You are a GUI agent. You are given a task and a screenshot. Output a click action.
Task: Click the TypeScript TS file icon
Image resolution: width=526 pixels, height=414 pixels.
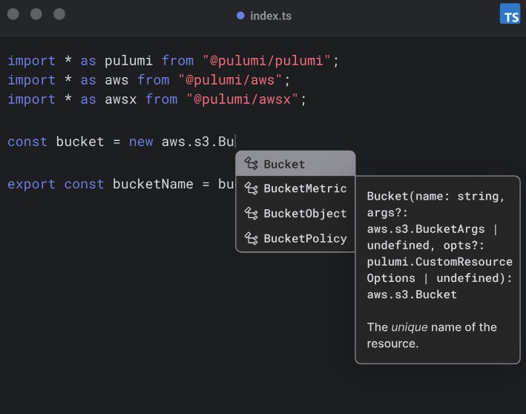[x=510, y=14]
